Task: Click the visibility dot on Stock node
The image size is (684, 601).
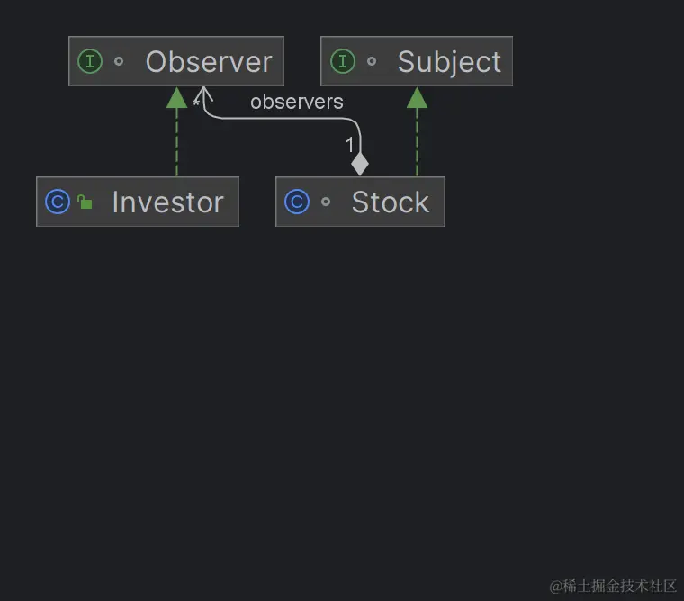Action: coord(326,202)
